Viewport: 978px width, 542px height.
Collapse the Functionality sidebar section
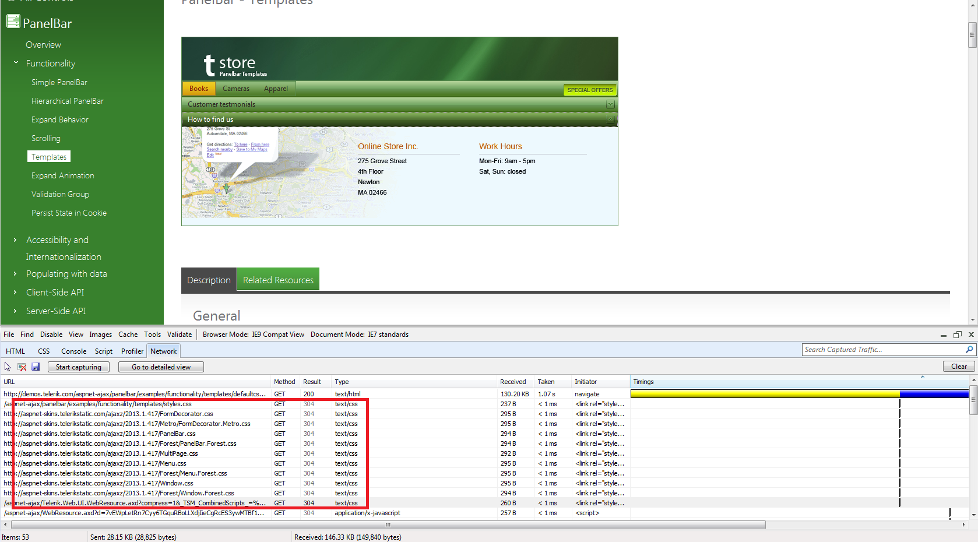coord(16,63)
